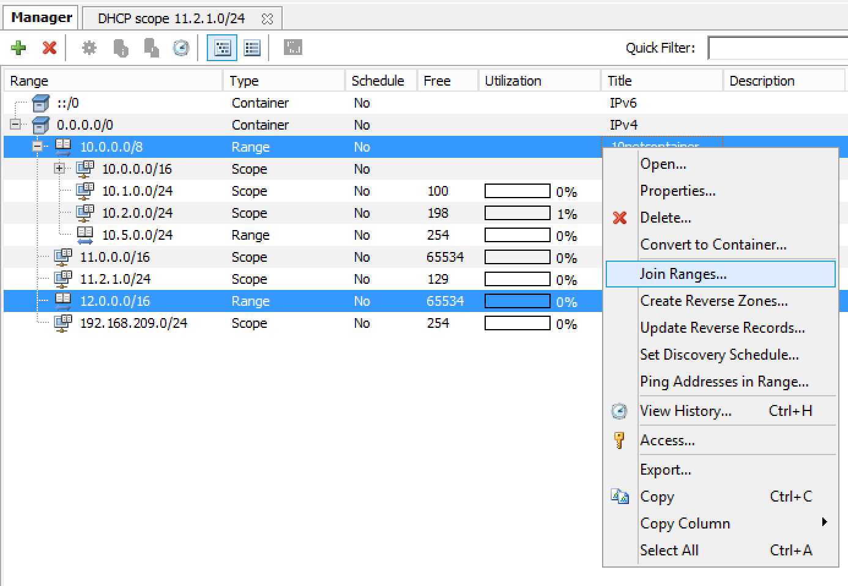Click the gray gear toolbar icon
The width and height of the screenshot is (848, 586).
(x=89, y=48)
